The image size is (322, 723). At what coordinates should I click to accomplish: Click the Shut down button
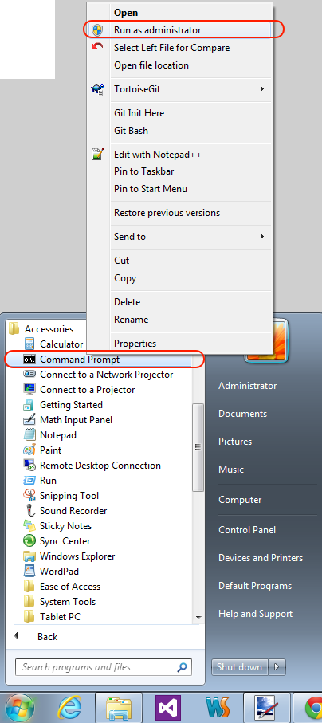tap(239, 666)
